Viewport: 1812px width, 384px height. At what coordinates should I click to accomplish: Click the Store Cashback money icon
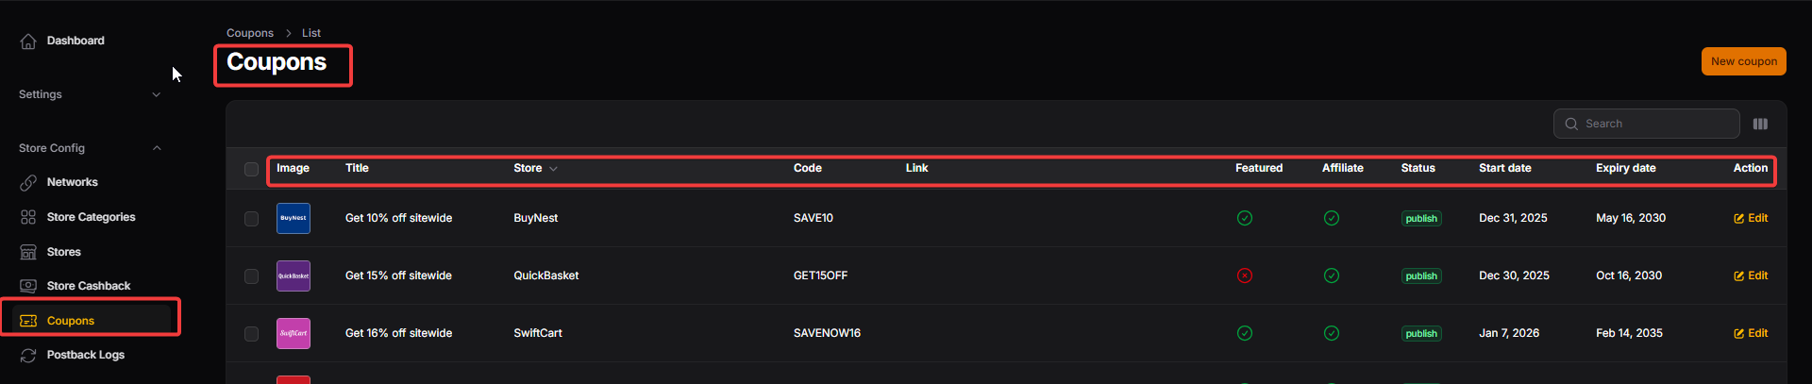[x=28, y=286]
